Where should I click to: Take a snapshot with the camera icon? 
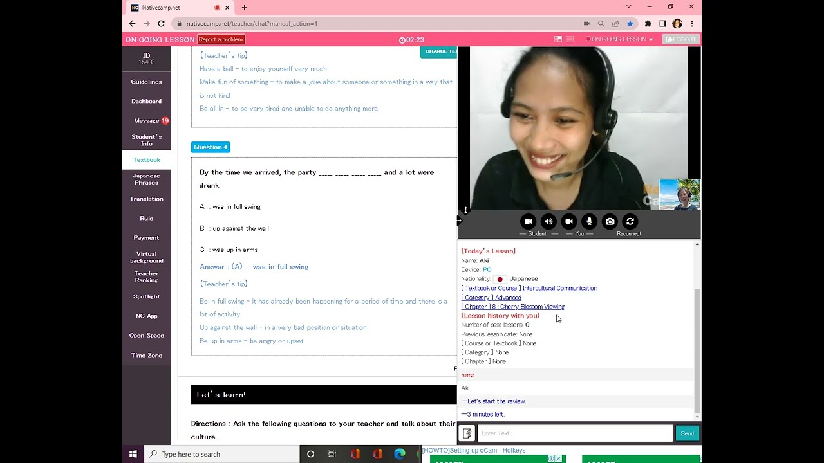click(610, 221)
